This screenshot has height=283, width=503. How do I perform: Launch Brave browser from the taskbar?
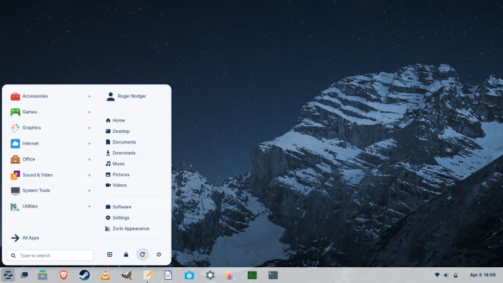pyautogui.click(x=63, y=275)
